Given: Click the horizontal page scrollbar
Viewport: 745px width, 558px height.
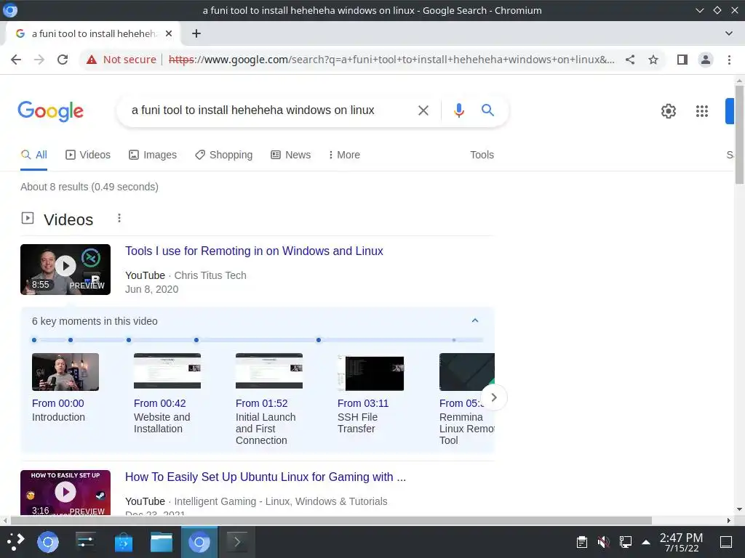Looking at the screenshot, I should (331, 520).
